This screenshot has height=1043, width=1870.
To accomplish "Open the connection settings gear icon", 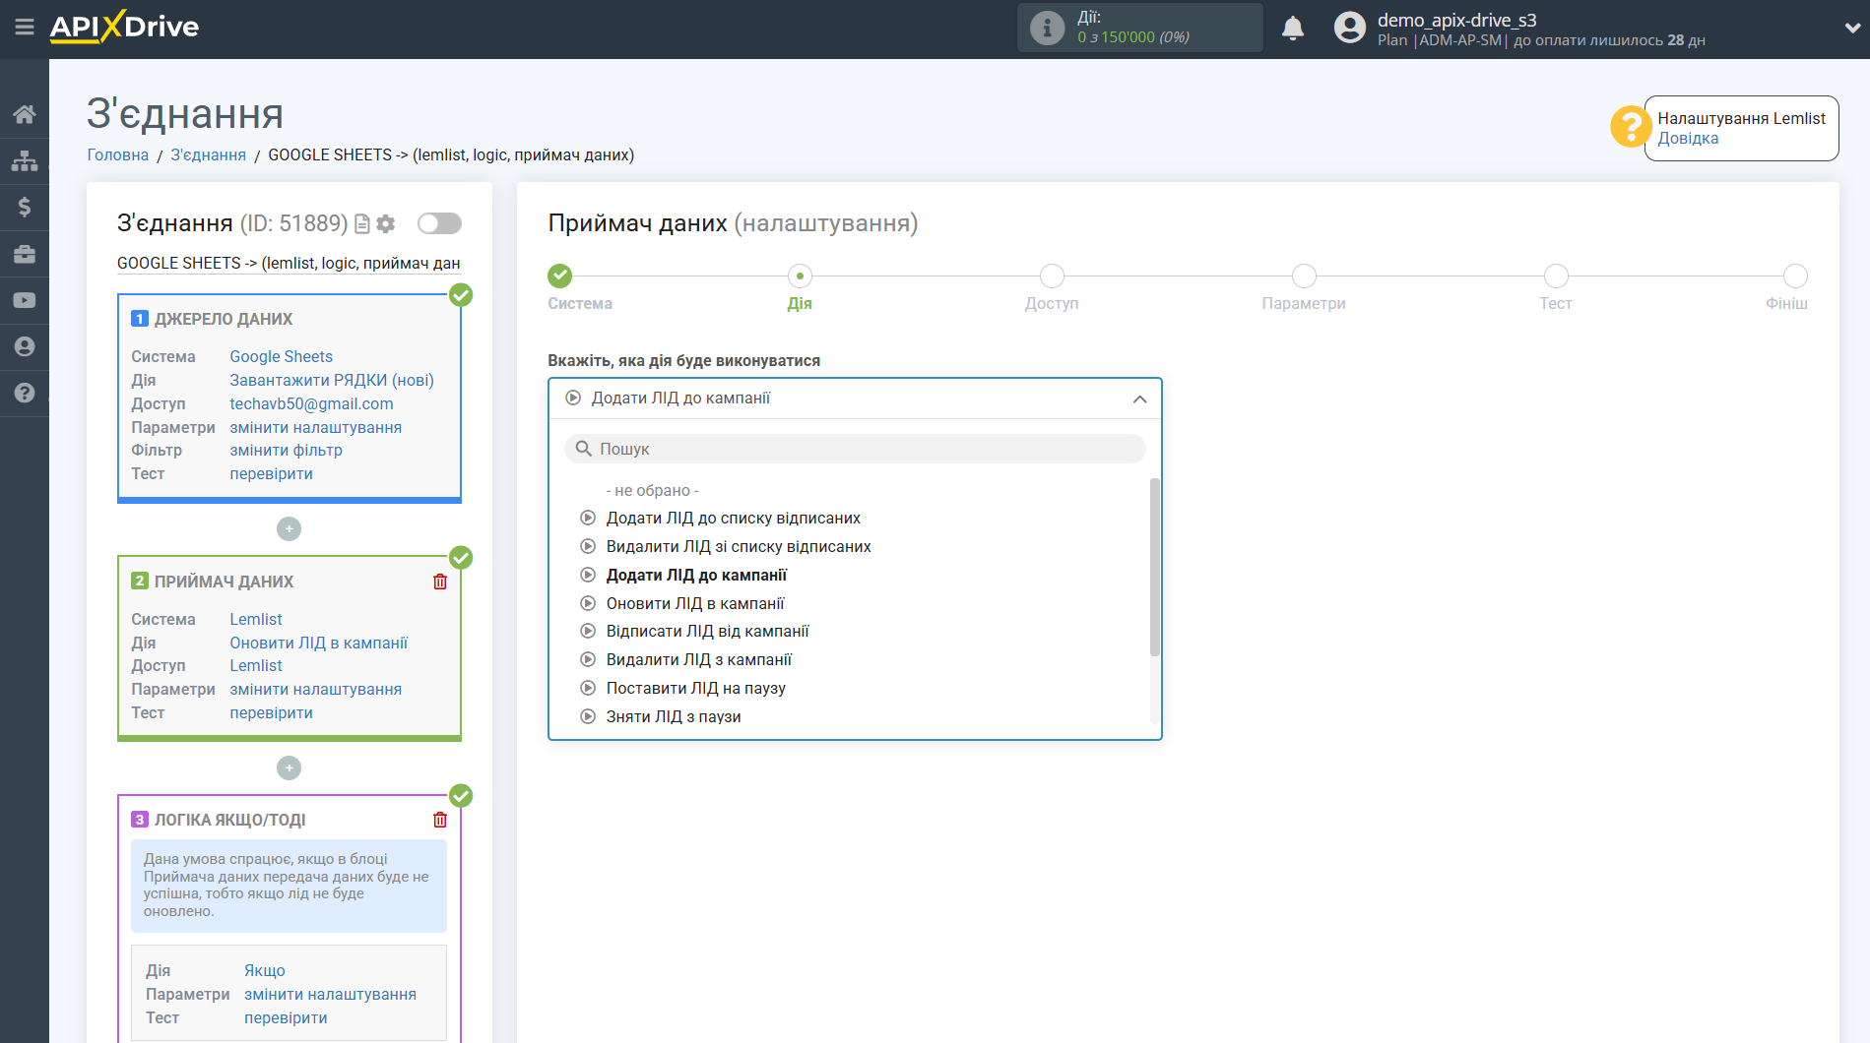I will point(386,224).
